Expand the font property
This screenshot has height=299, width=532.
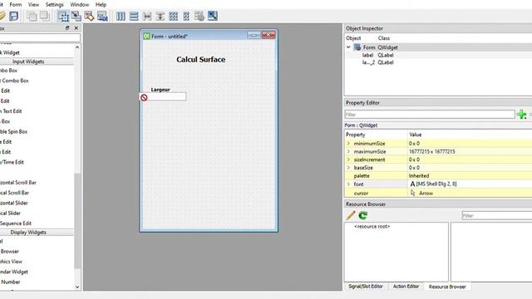(x=348, y=184)
